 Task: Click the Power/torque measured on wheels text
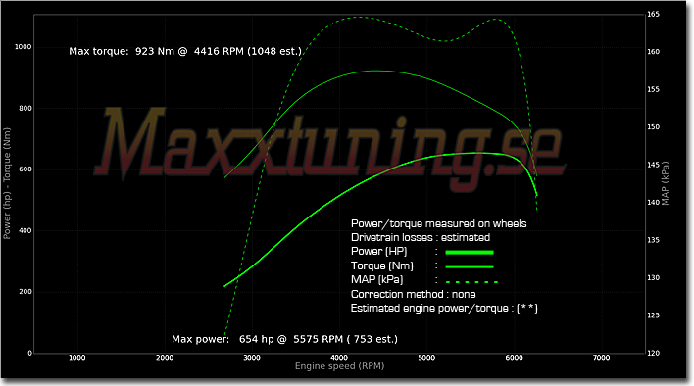coord(438,223)
